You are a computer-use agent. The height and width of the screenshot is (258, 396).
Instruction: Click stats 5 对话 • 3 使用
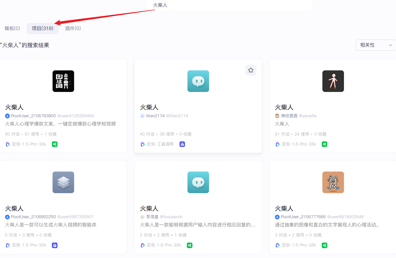point(28,235)
